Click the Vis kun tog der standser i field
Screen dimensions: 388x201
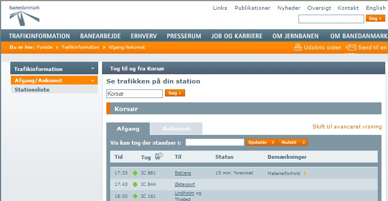pos(215,142)
